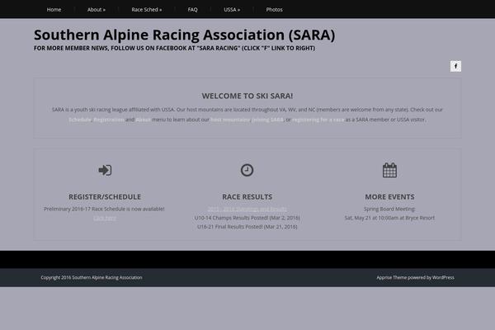This screenshot has height=330, width=495.
Task: Click the "FOR MORE MEMBER NEWS" Facebook tagline
Action: tap(174, 49)
